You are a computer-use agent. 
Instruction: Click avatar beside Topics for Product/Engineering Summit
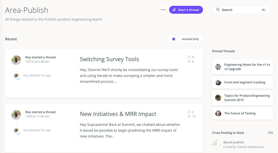tap(218, 98)
